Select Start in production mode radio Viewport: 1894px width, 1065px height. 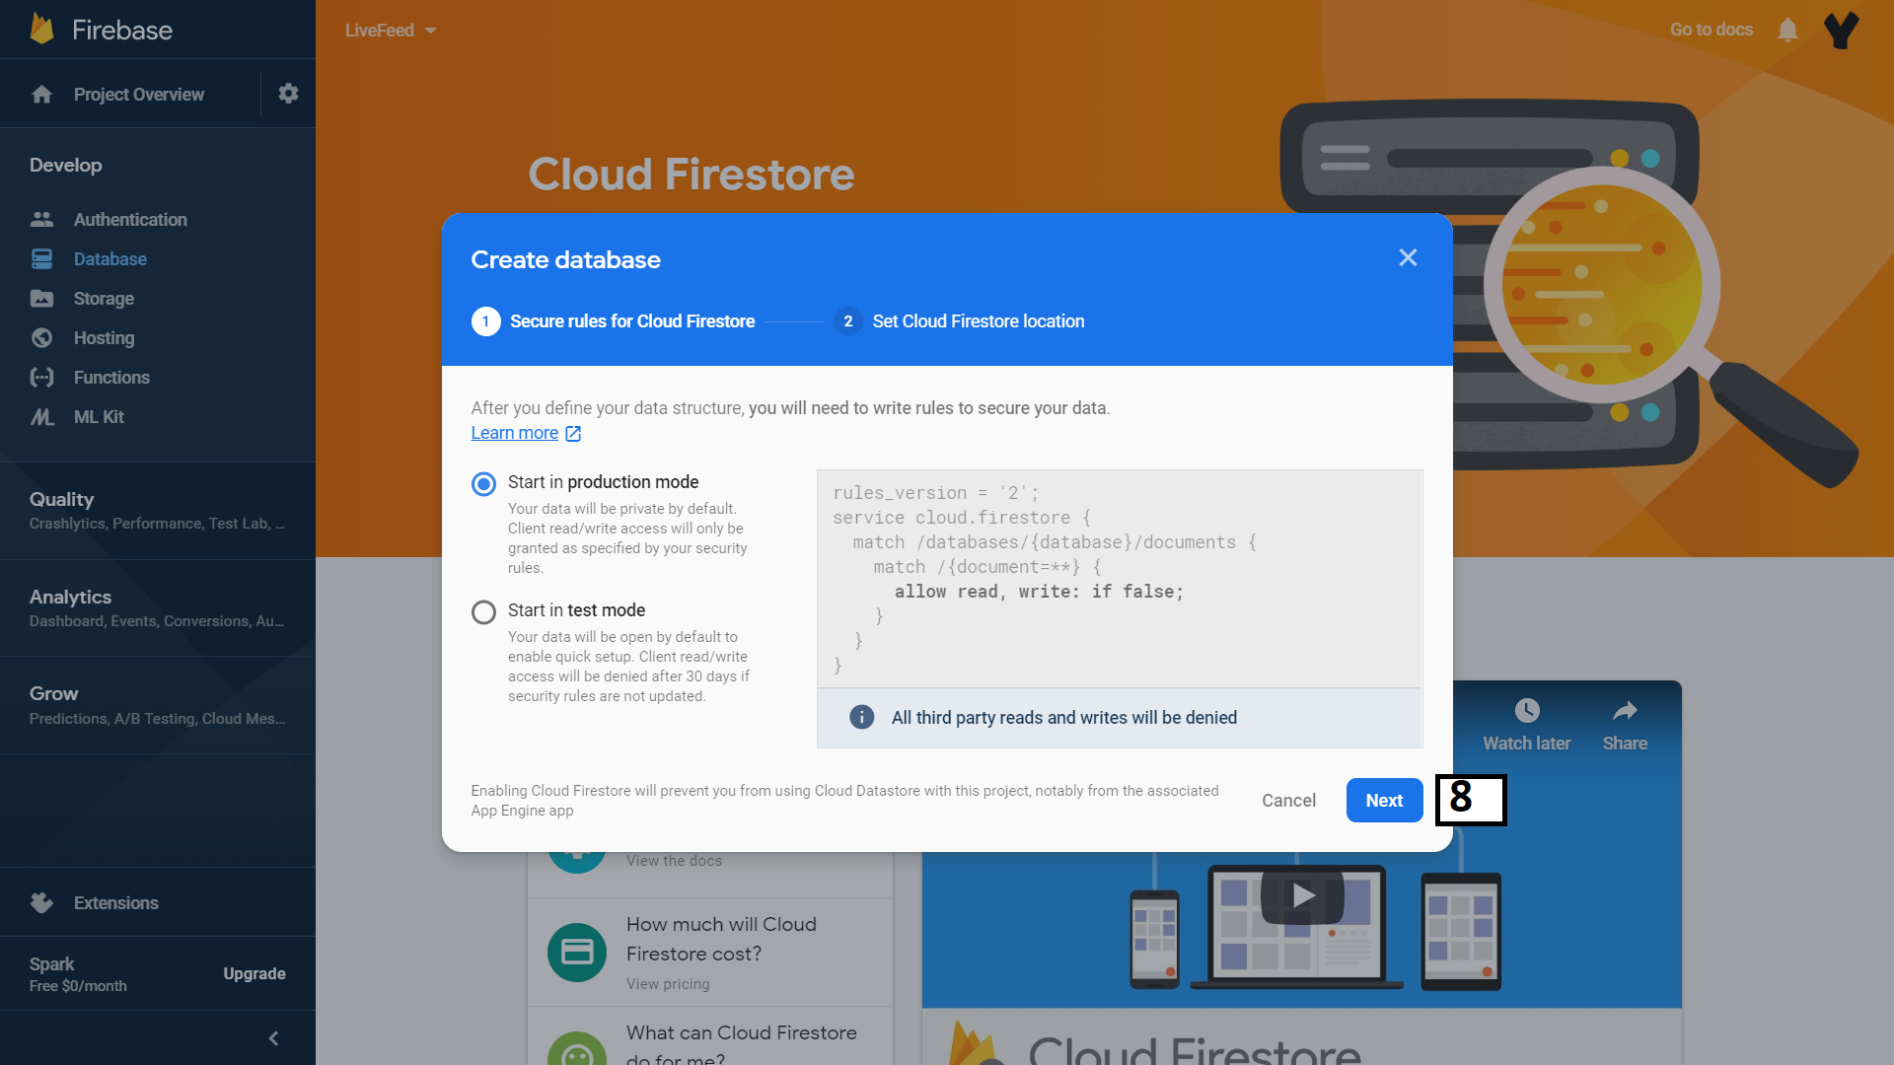(x=483, y=483)
